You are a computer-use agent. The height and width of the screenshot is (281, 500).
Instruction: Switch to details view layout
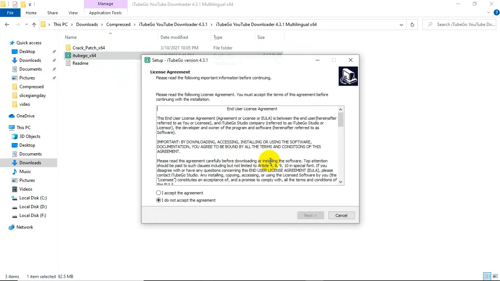click(x=487, y=277)
